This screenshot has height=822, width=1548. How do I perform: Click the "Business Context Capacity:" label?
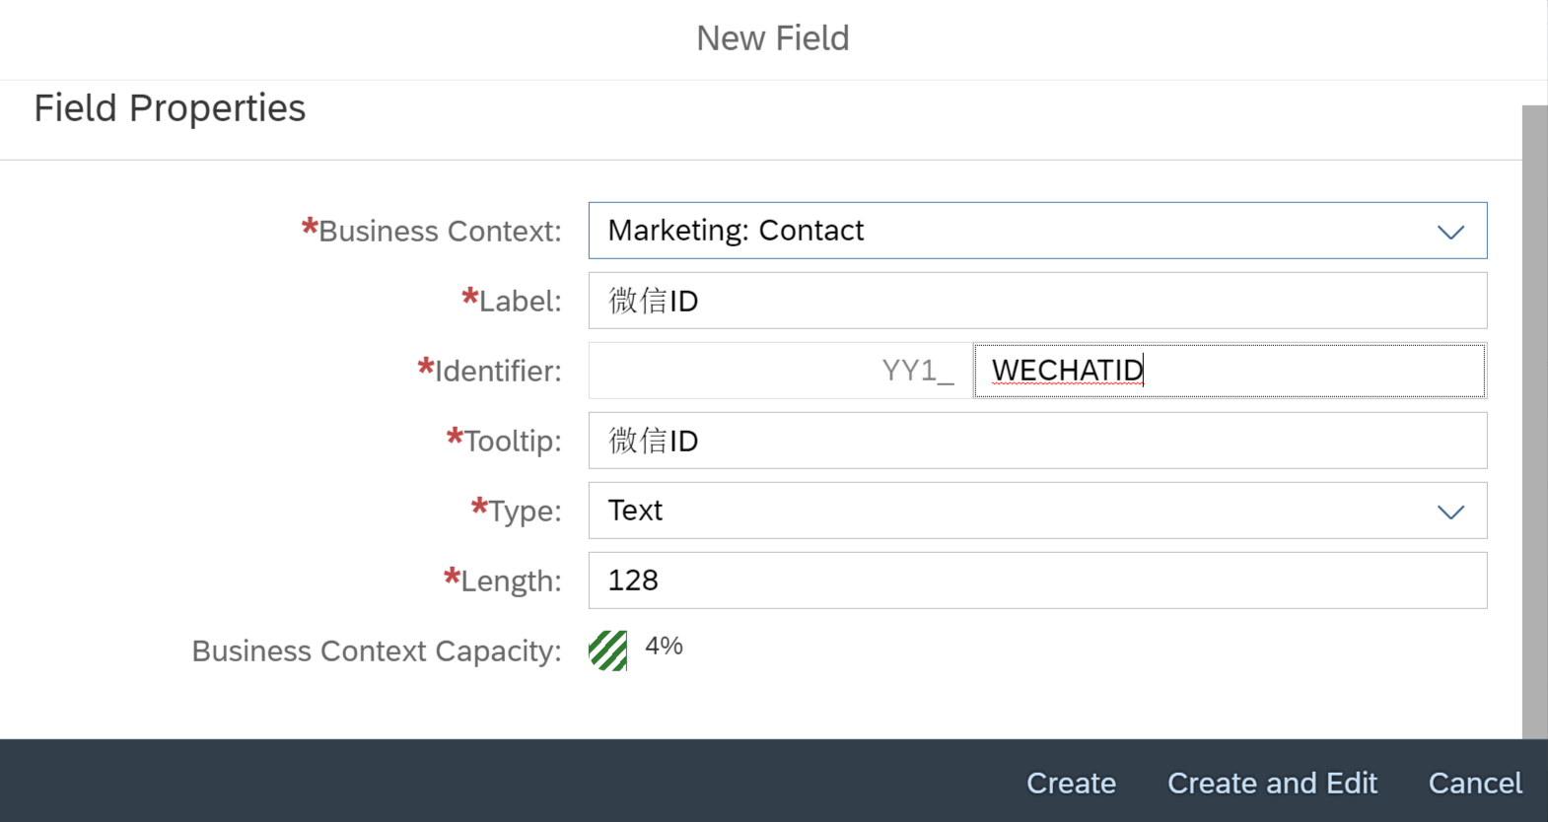(x=377, y=651)
